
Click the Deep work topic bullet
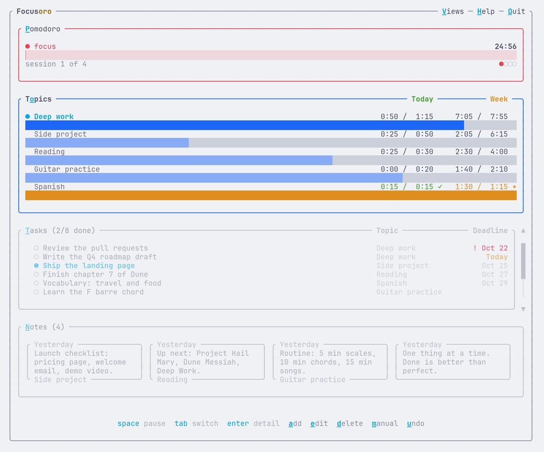pos(27,116)
